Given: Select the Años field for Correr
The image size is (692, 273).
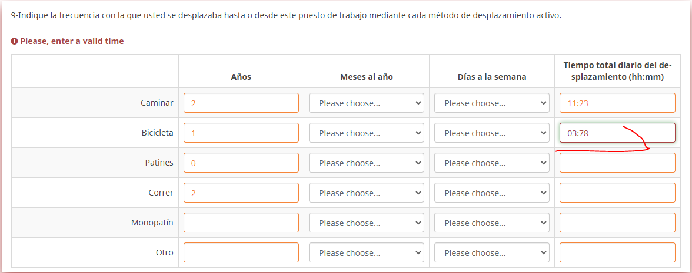Looking at the screenshot, I should [x=241, y=193].
